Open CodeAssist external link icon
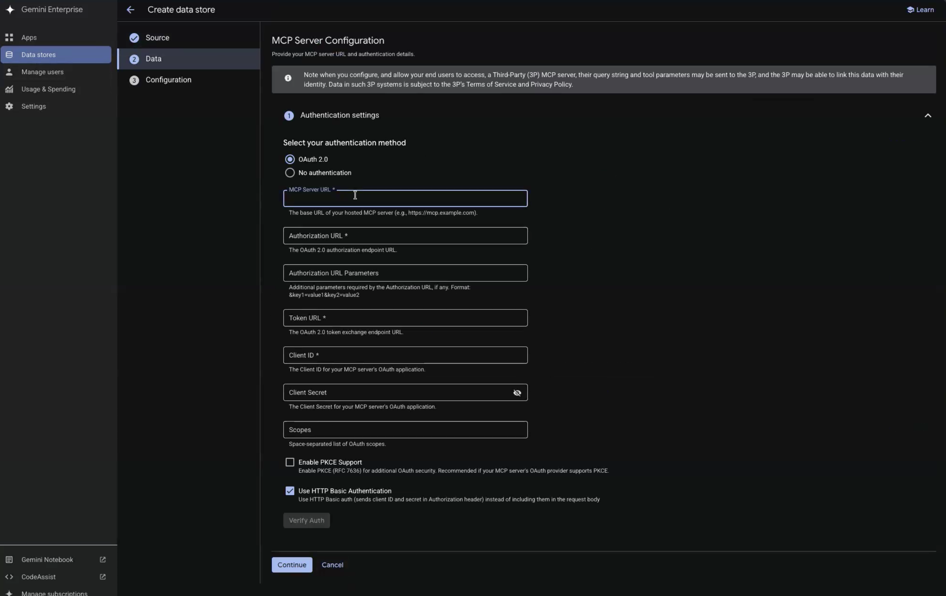 (103, 577)
